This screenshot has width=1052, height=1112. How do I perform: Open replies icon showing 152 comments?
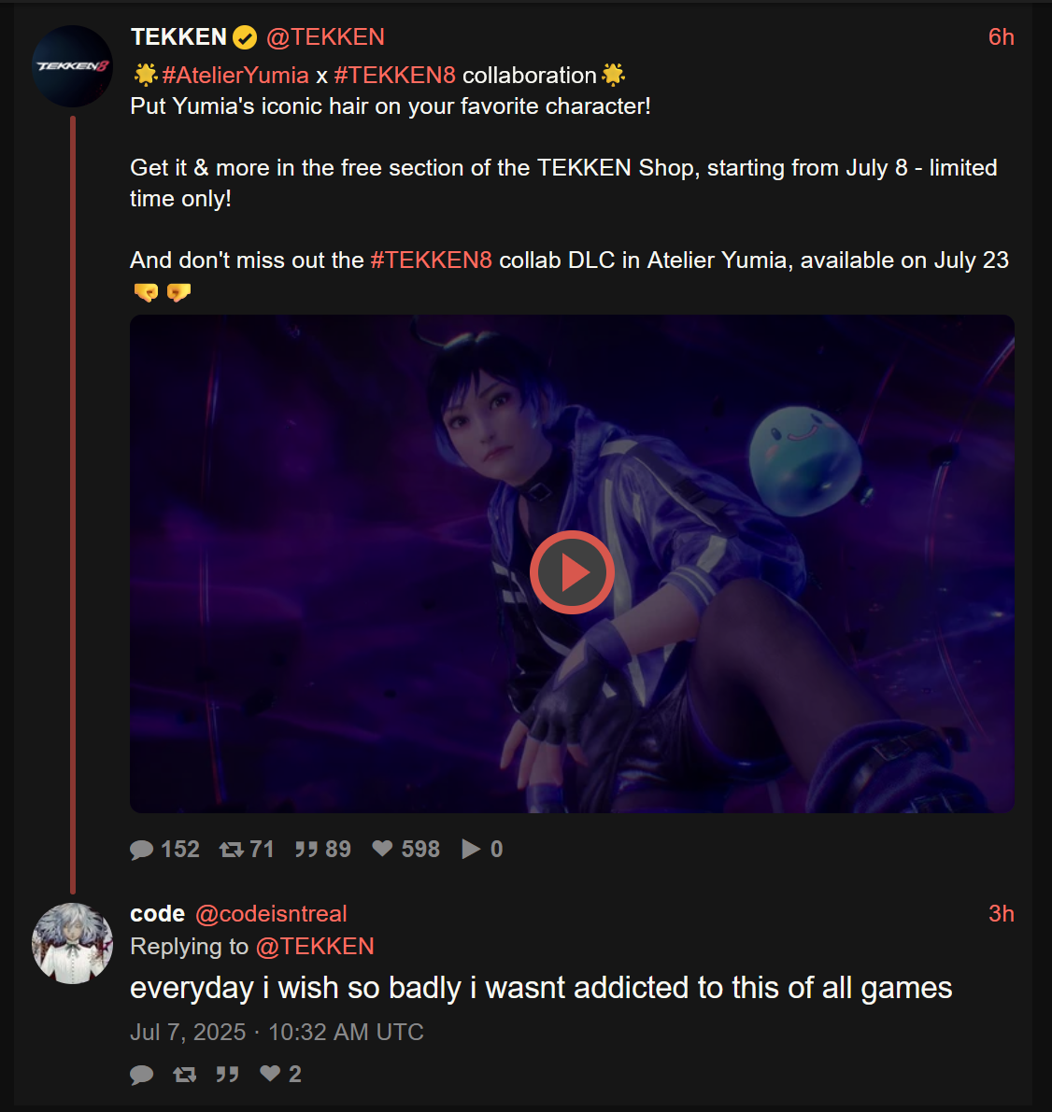click(x=141, y=849)
